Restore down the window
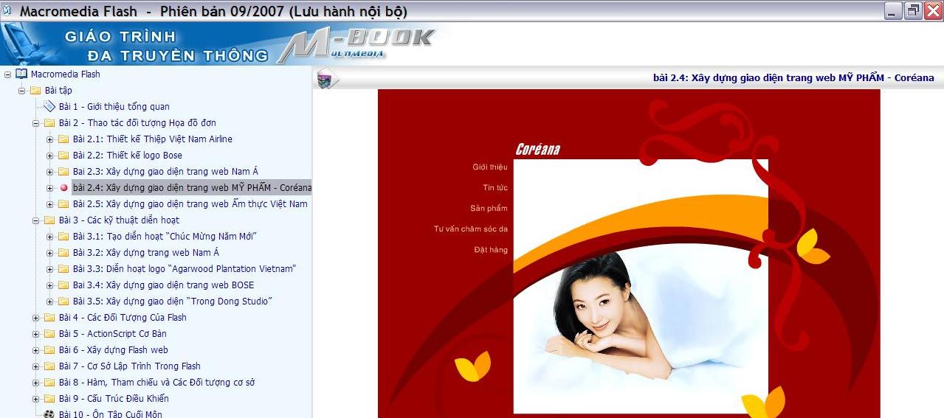The image size is (944, 418). click(x=913, y=11)
